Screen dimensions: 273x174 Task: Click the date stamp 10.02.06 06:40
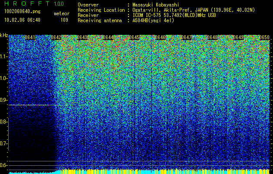[22, 20]
